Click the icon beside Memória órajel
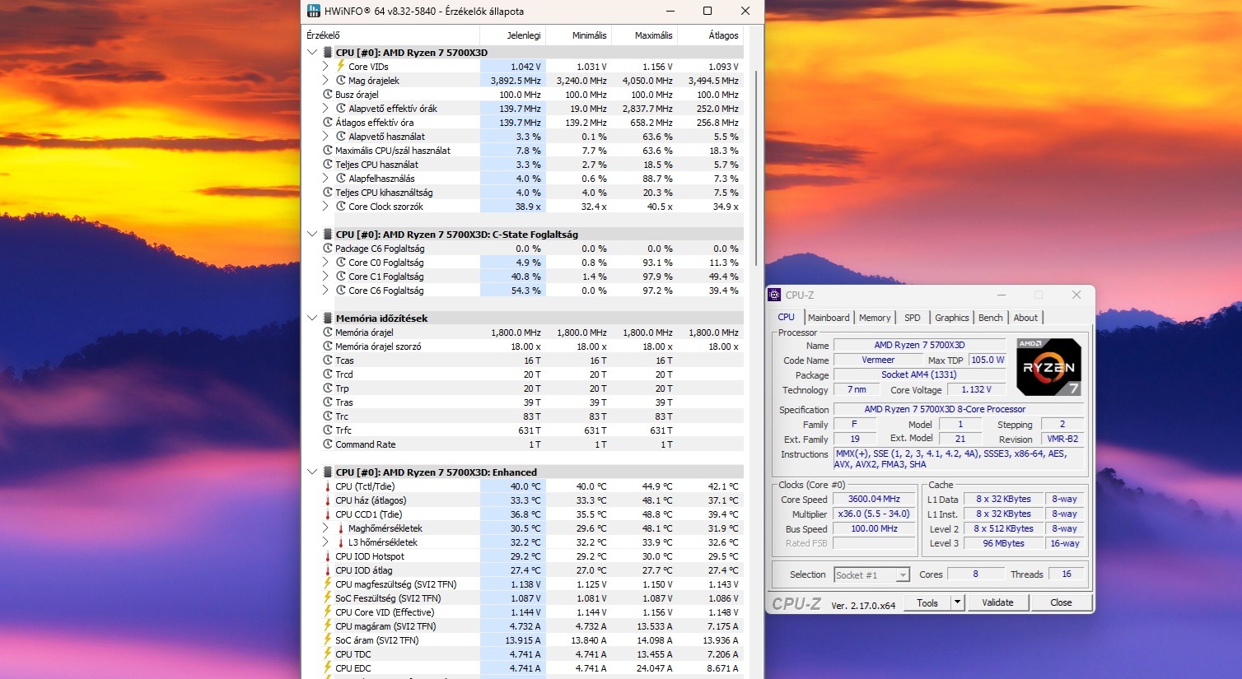The image size is (1242, 679). [328, 333]
